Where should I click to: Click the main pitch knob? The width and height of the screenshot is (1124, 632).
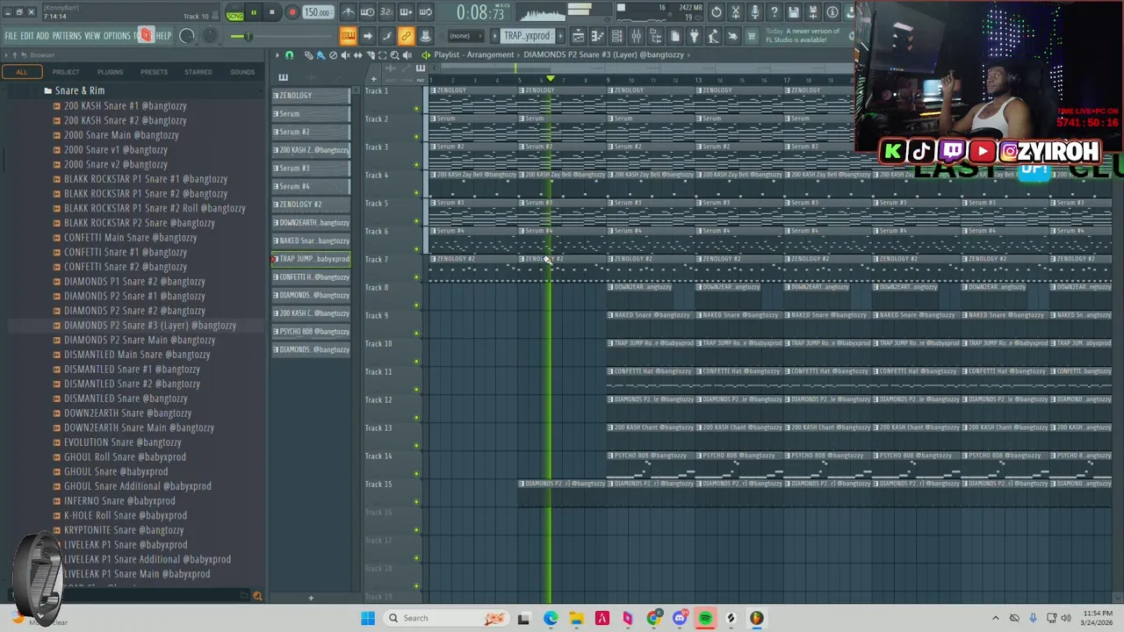click(x=211, y=36)
